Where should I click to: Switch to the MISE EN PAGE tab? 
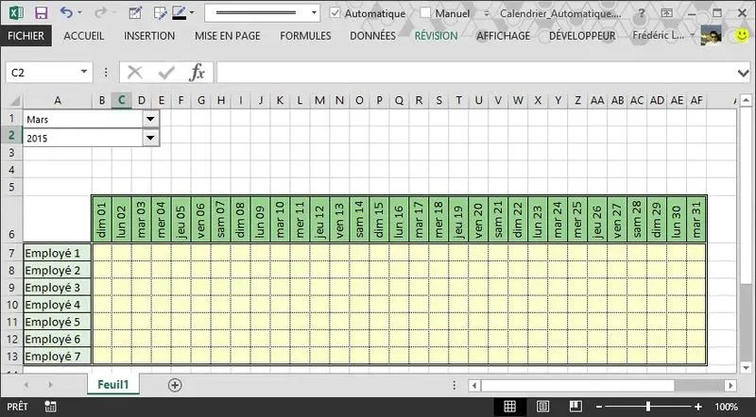click(x=228, y=36)
